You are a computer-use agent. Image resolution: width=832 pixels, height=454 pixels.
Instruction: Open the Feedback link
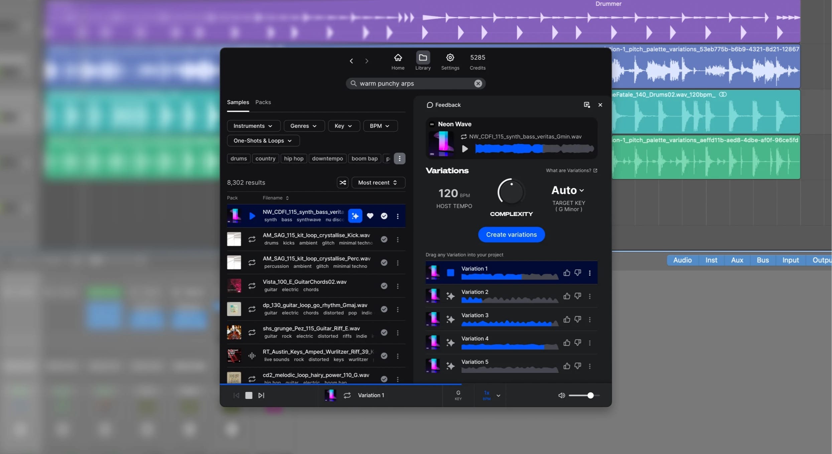tap(444, 105)
